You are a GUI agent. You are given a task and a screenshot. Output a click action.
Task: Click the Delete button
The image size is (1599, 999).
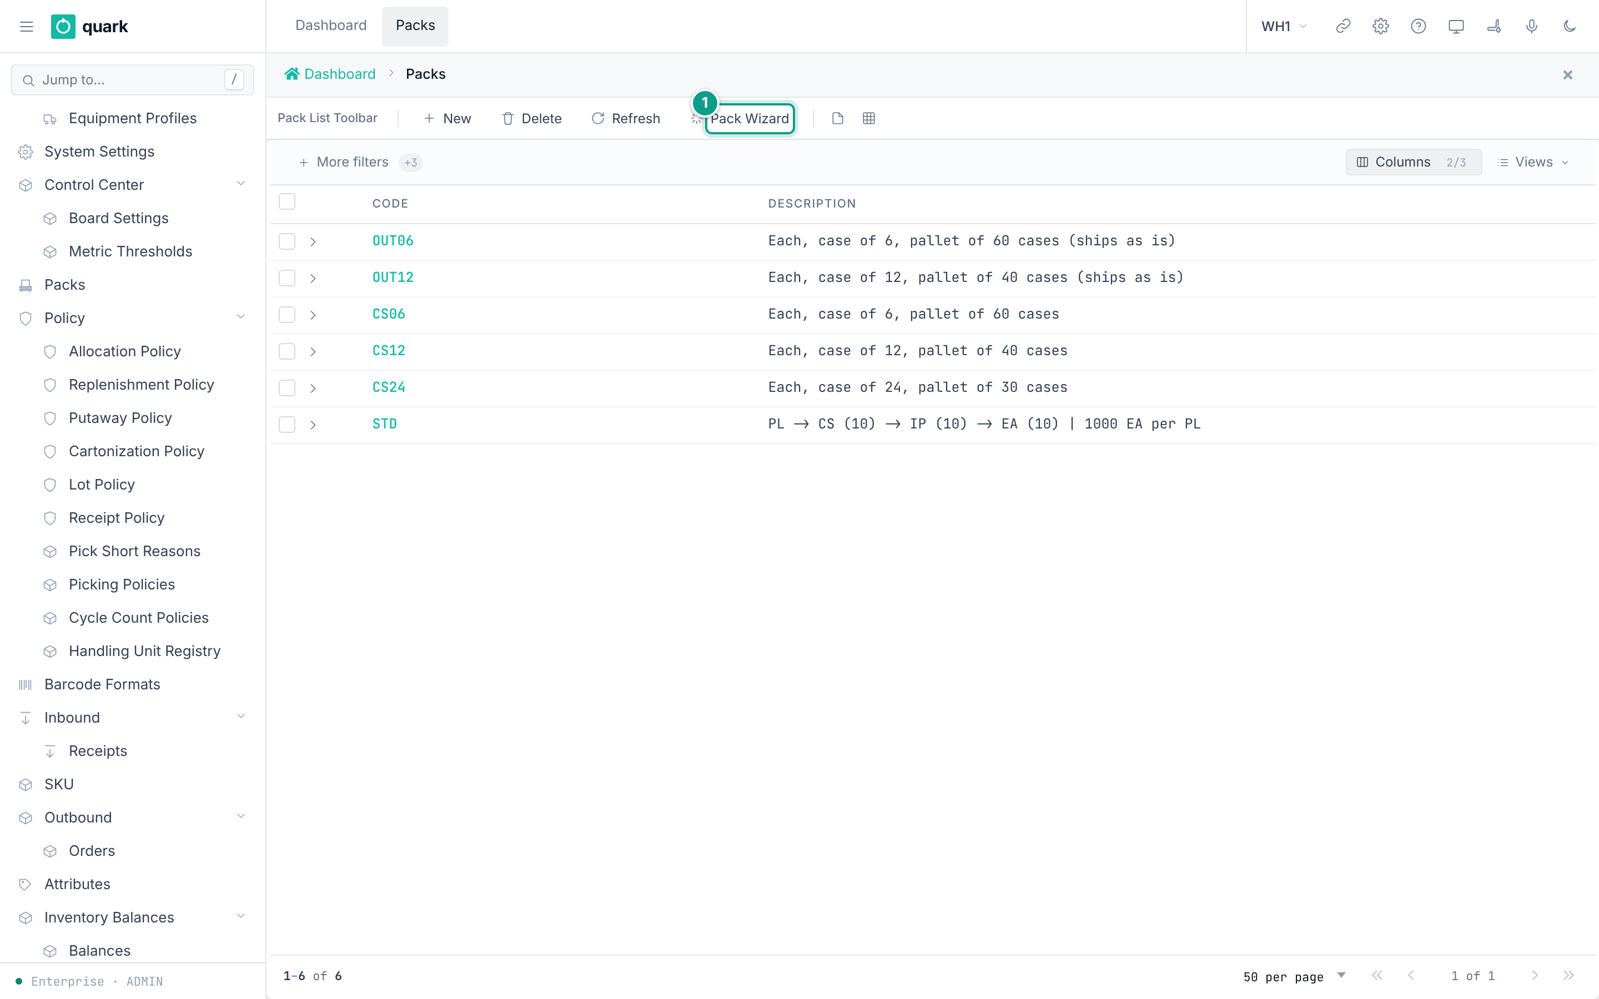pos(532,118)
